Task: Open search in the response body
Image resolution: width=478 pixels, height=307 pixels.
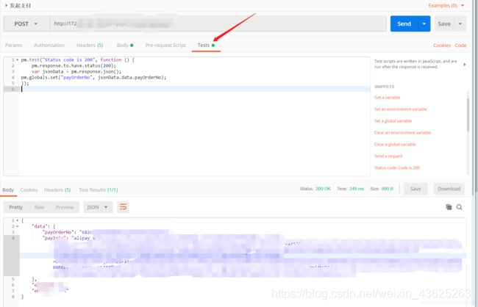Action: (x=460, y=207)
